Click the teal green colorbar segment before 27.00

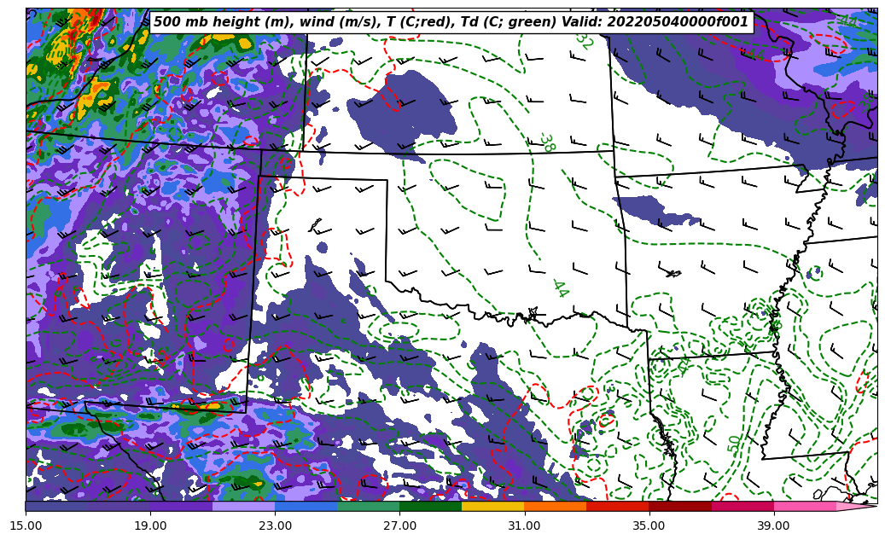click(x=368, y=506)
